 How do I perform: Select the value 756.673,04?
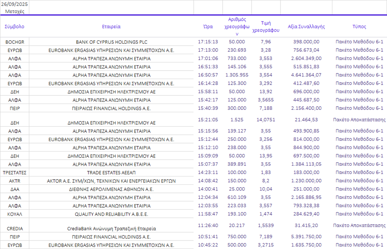[306, 50]
